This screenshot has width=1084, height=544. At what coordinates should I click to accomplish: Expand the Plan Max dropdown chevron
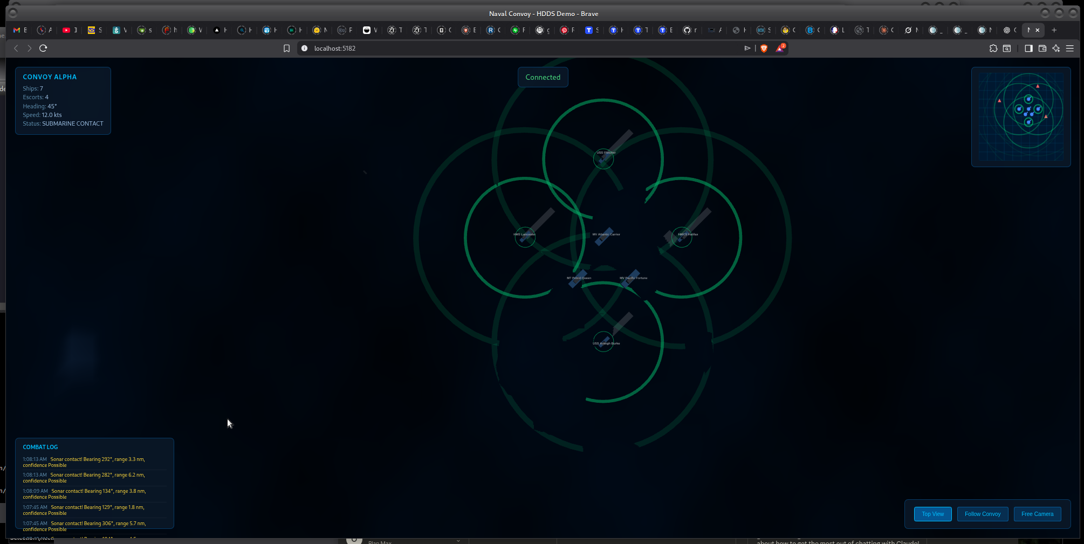[x=458, y=541]
